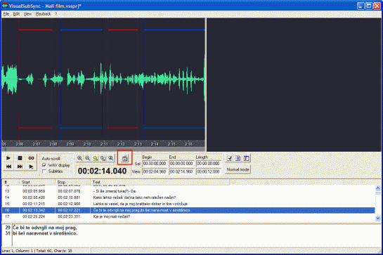This screenshot has height=255, width=383.
Task: Toggle the Subtitles auto scroll checkbox
Action: click(44, 171)
